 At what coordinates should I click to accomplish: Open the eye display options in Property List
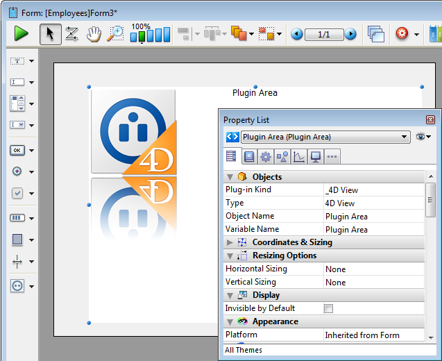(x=422, y=137)
